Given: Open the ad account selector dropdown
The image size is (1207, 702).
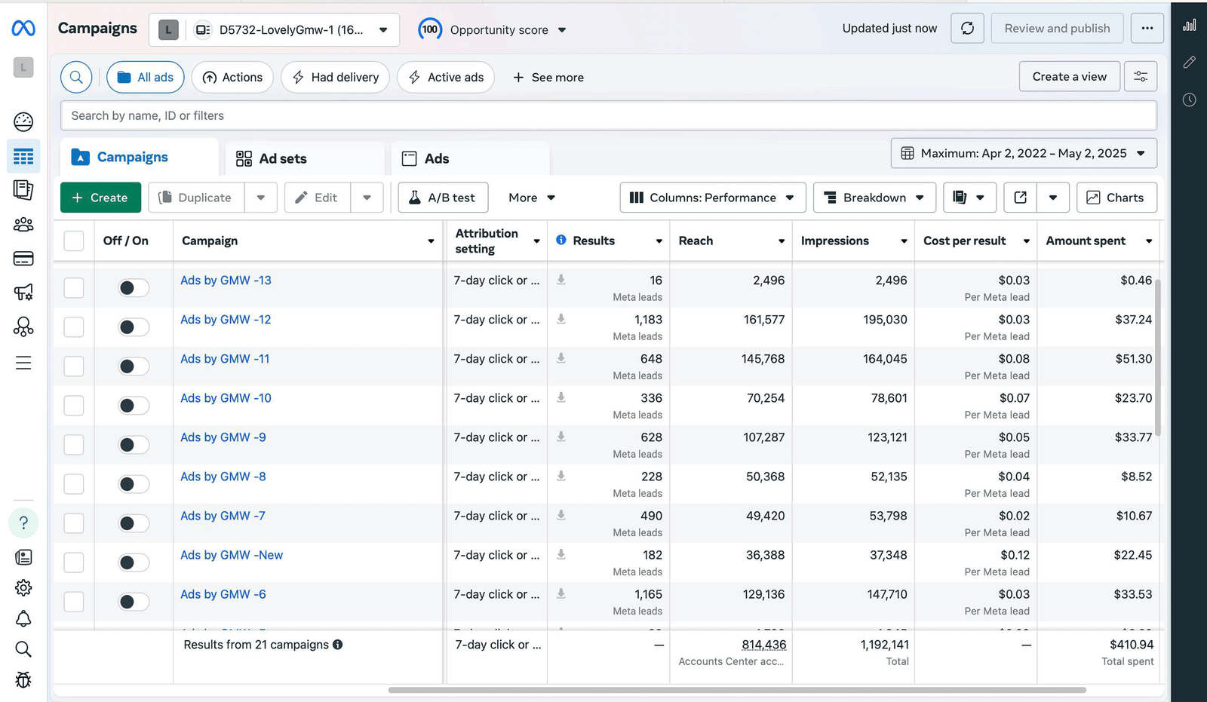Looking at the screenshot, I should (275, 30).
